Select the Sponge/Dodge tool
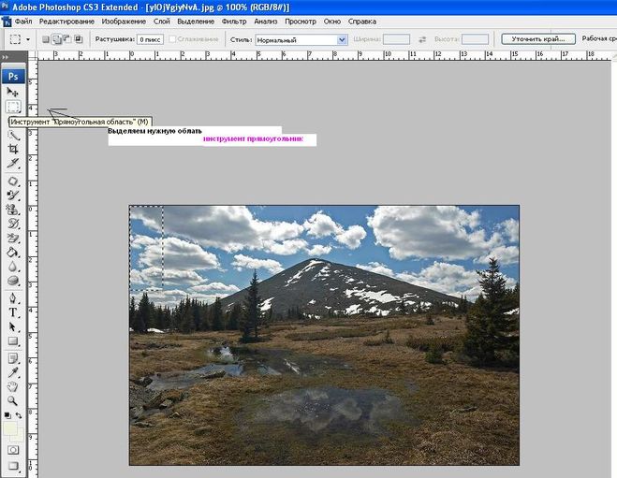Image resolution: width=617 pixels, height=478 pixels. (13, 281)
